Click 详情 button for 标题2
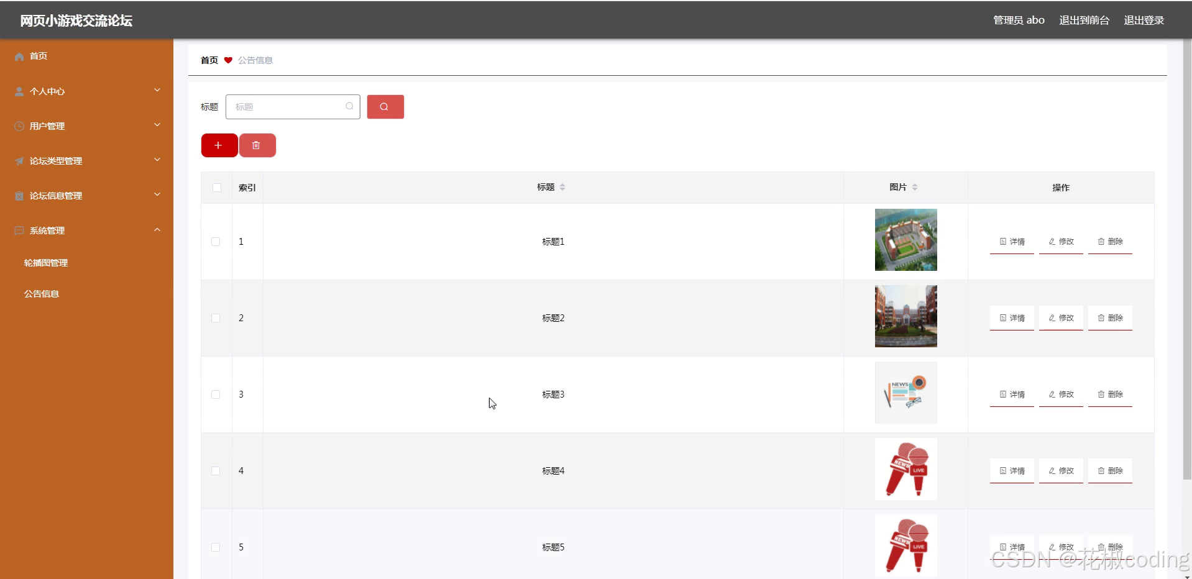 tap(1012, 318)
